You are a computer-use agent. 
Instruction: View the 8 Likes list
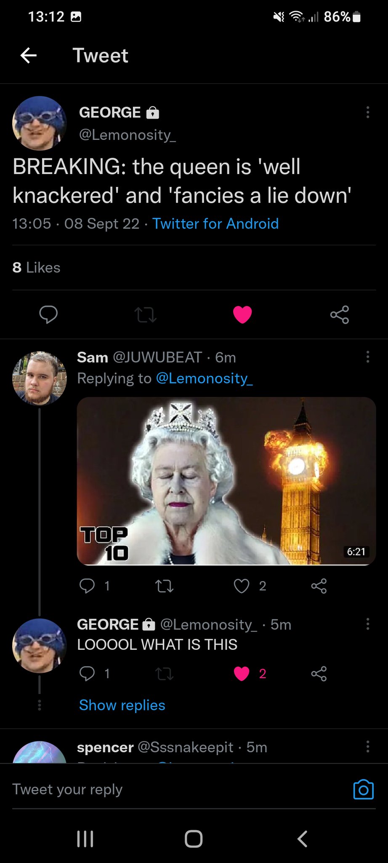tap(37, 268)
